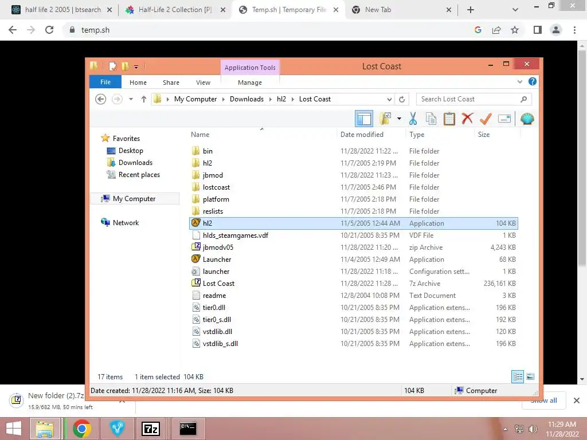Sort by the Date modified column
Viewport: 587px width, 440px height.
click(x=362, y=134)
